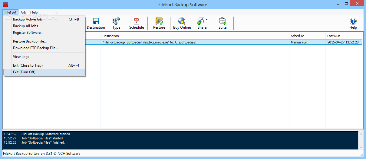Viewport: 366px width, 159px height.
Task: Sort by the Destination column header
Action: pyautogui.click(x=195, y=36)
